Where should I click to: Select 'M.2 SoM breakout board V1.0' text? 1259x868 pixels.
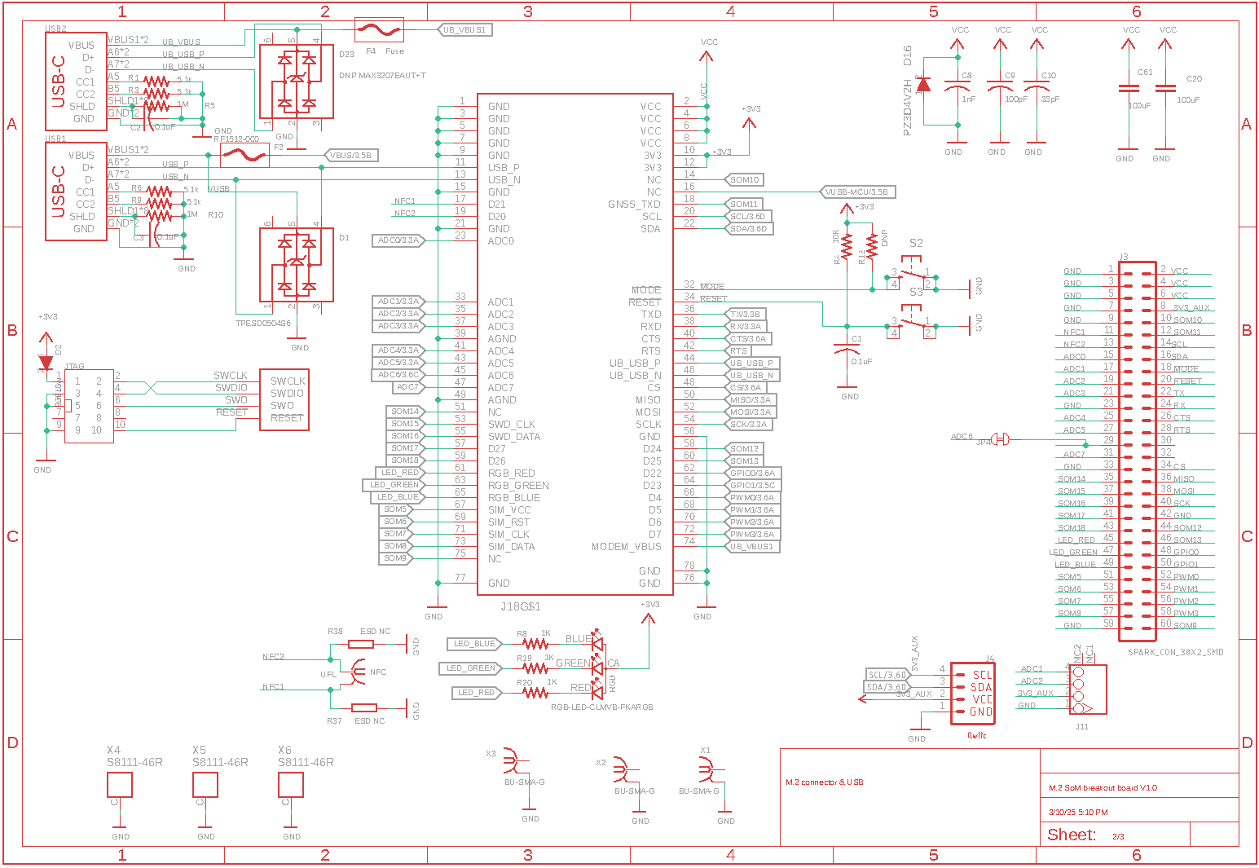pos(1103,788)
